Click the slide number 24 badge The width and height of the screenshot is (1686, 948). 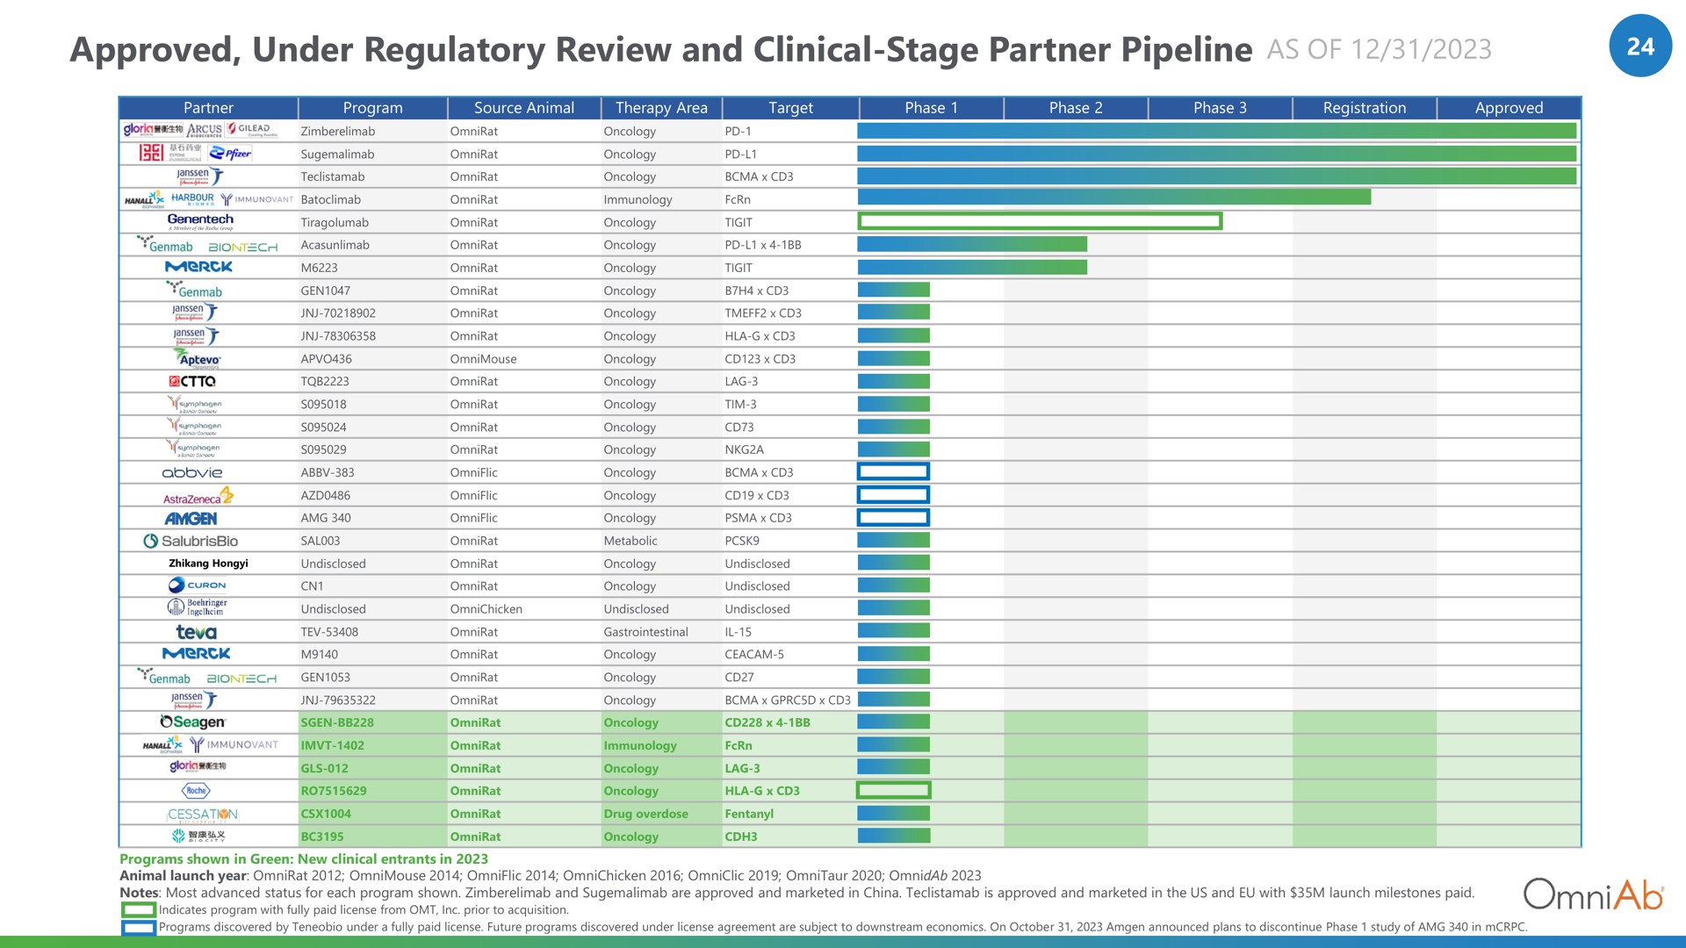click(1640, 46)
